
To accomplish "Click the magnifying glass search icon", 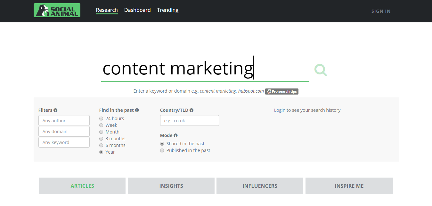I will pyautogui.click(x=321, y=70).
